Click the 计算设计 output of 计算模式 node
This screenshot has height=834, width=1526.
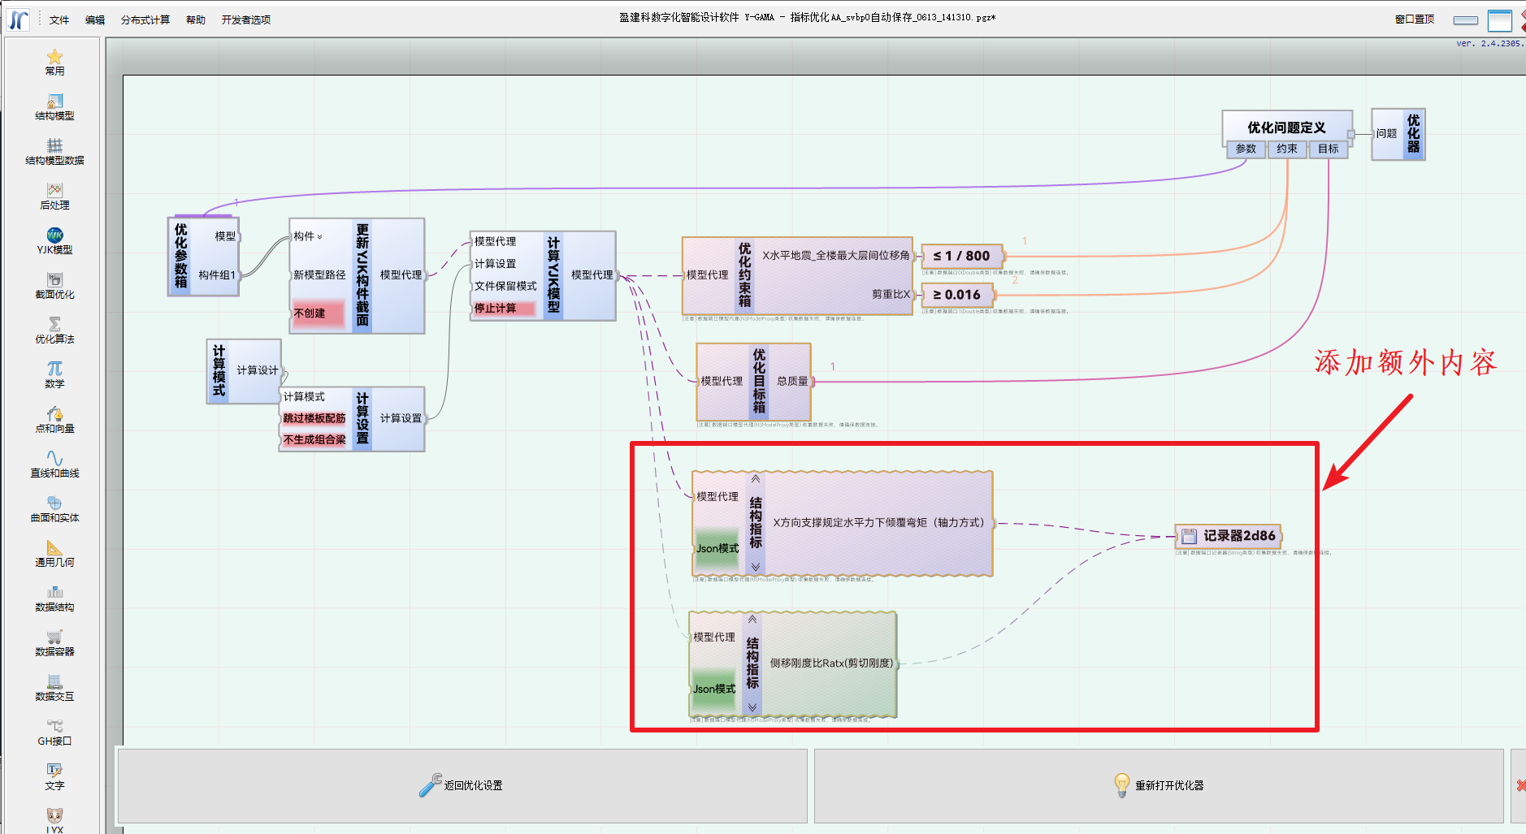click(x=258, y=370)
